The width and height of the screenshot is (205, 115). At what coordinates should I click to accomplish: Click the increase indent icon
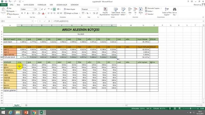(61, 13)
